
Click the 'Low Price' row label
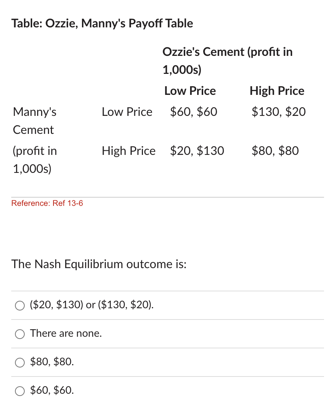click(127, 111)
